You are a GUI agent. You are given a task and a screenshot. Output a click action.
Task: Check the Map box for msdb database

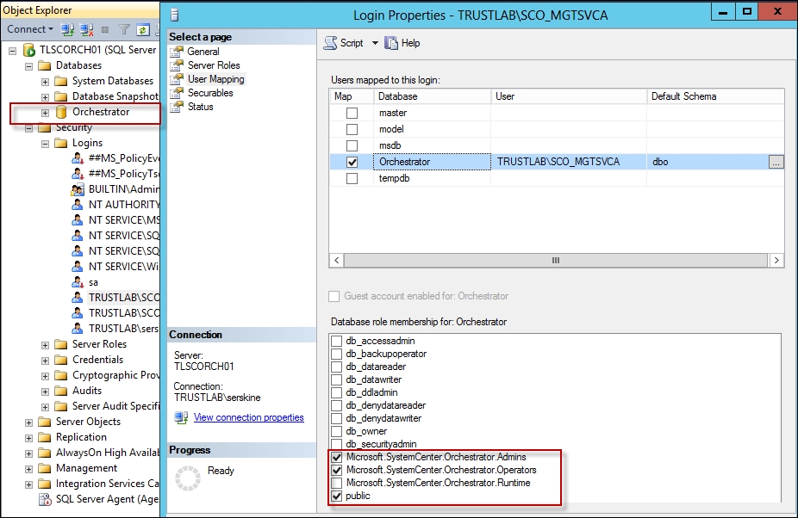352,145
